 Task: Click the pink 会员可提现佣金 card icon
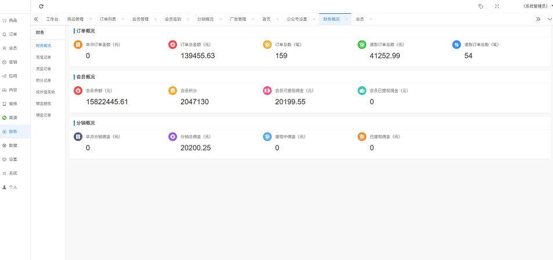coord(268,90)
